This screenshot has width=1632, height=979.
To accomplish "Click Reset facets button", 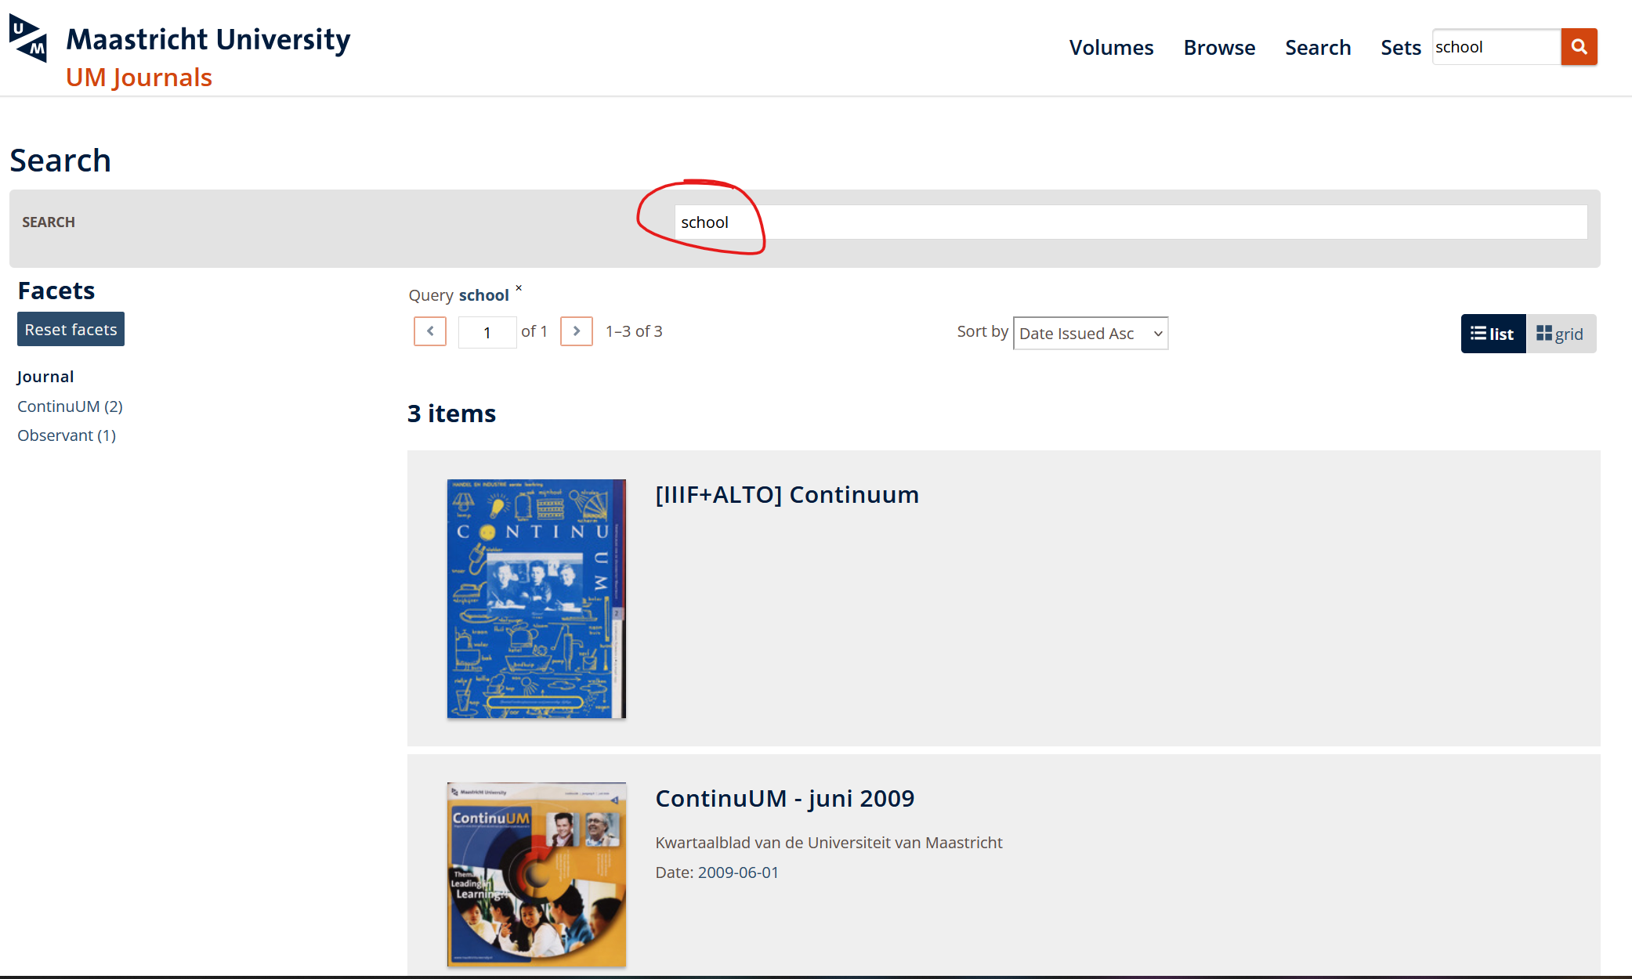I will (x=70, y=329).
